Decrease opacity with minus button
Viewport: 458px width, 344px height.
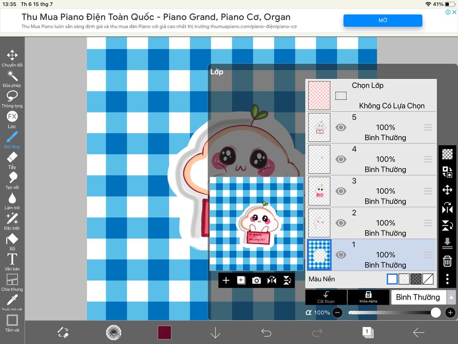337,313
